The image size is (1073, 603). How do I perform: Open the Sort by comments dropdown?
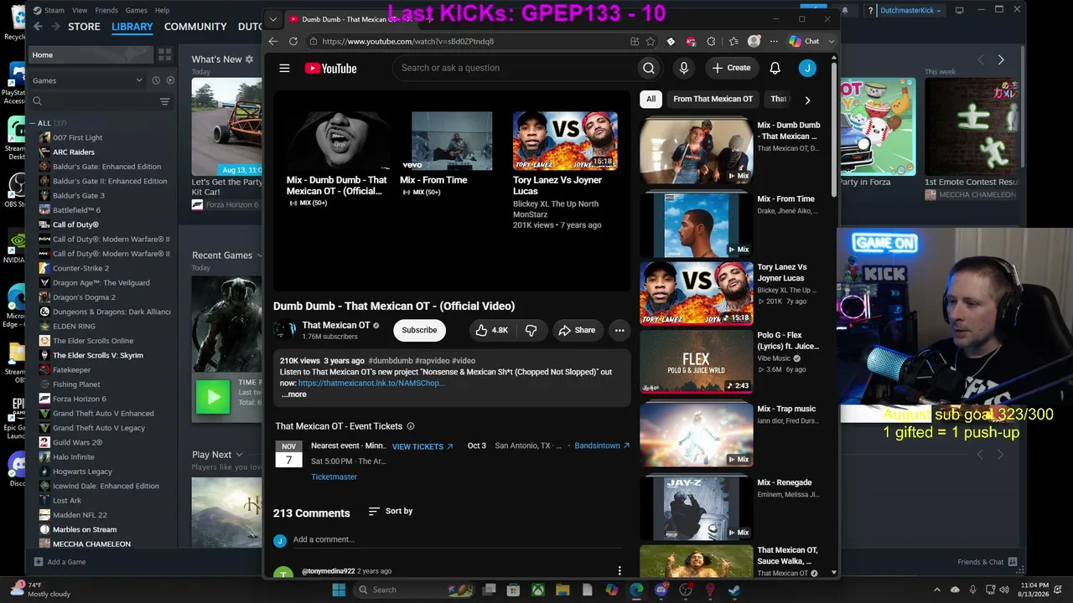[391, 511]
